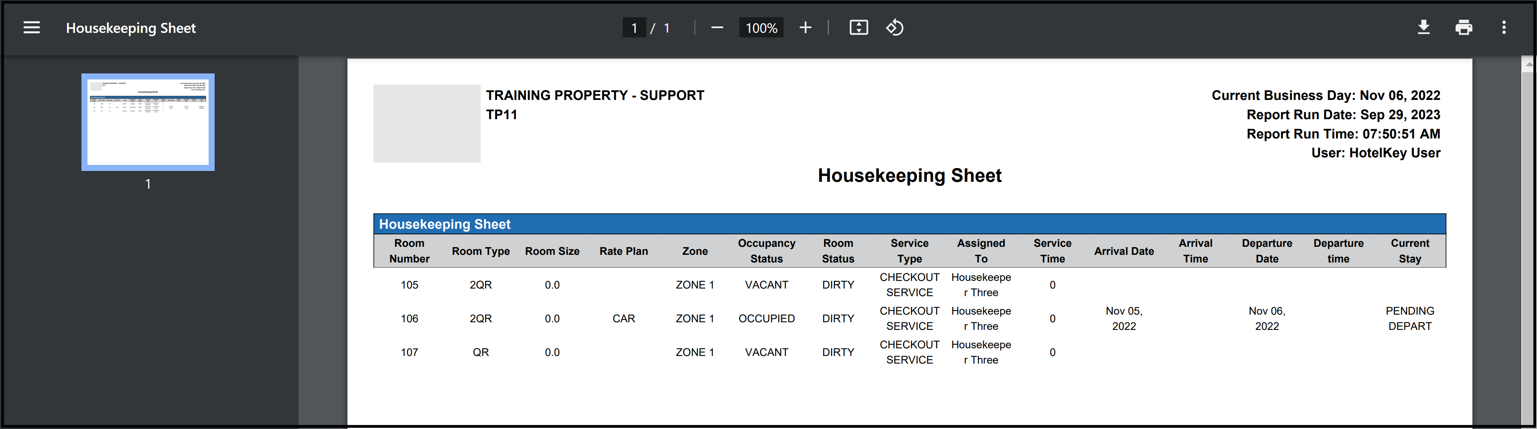Print the Housekeeping Sheet
The height and width of the screenshot is (429, 1537).
[x=1463, y=27]
